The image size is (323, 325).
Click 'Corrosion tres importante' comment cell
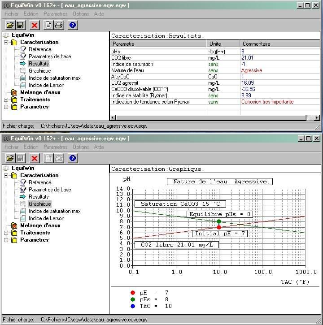click(267, 102)
